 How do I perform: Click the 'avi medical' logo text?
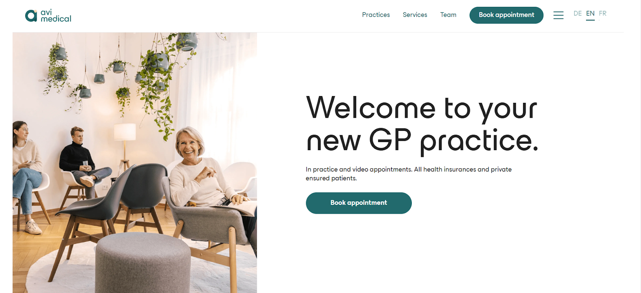56,16
